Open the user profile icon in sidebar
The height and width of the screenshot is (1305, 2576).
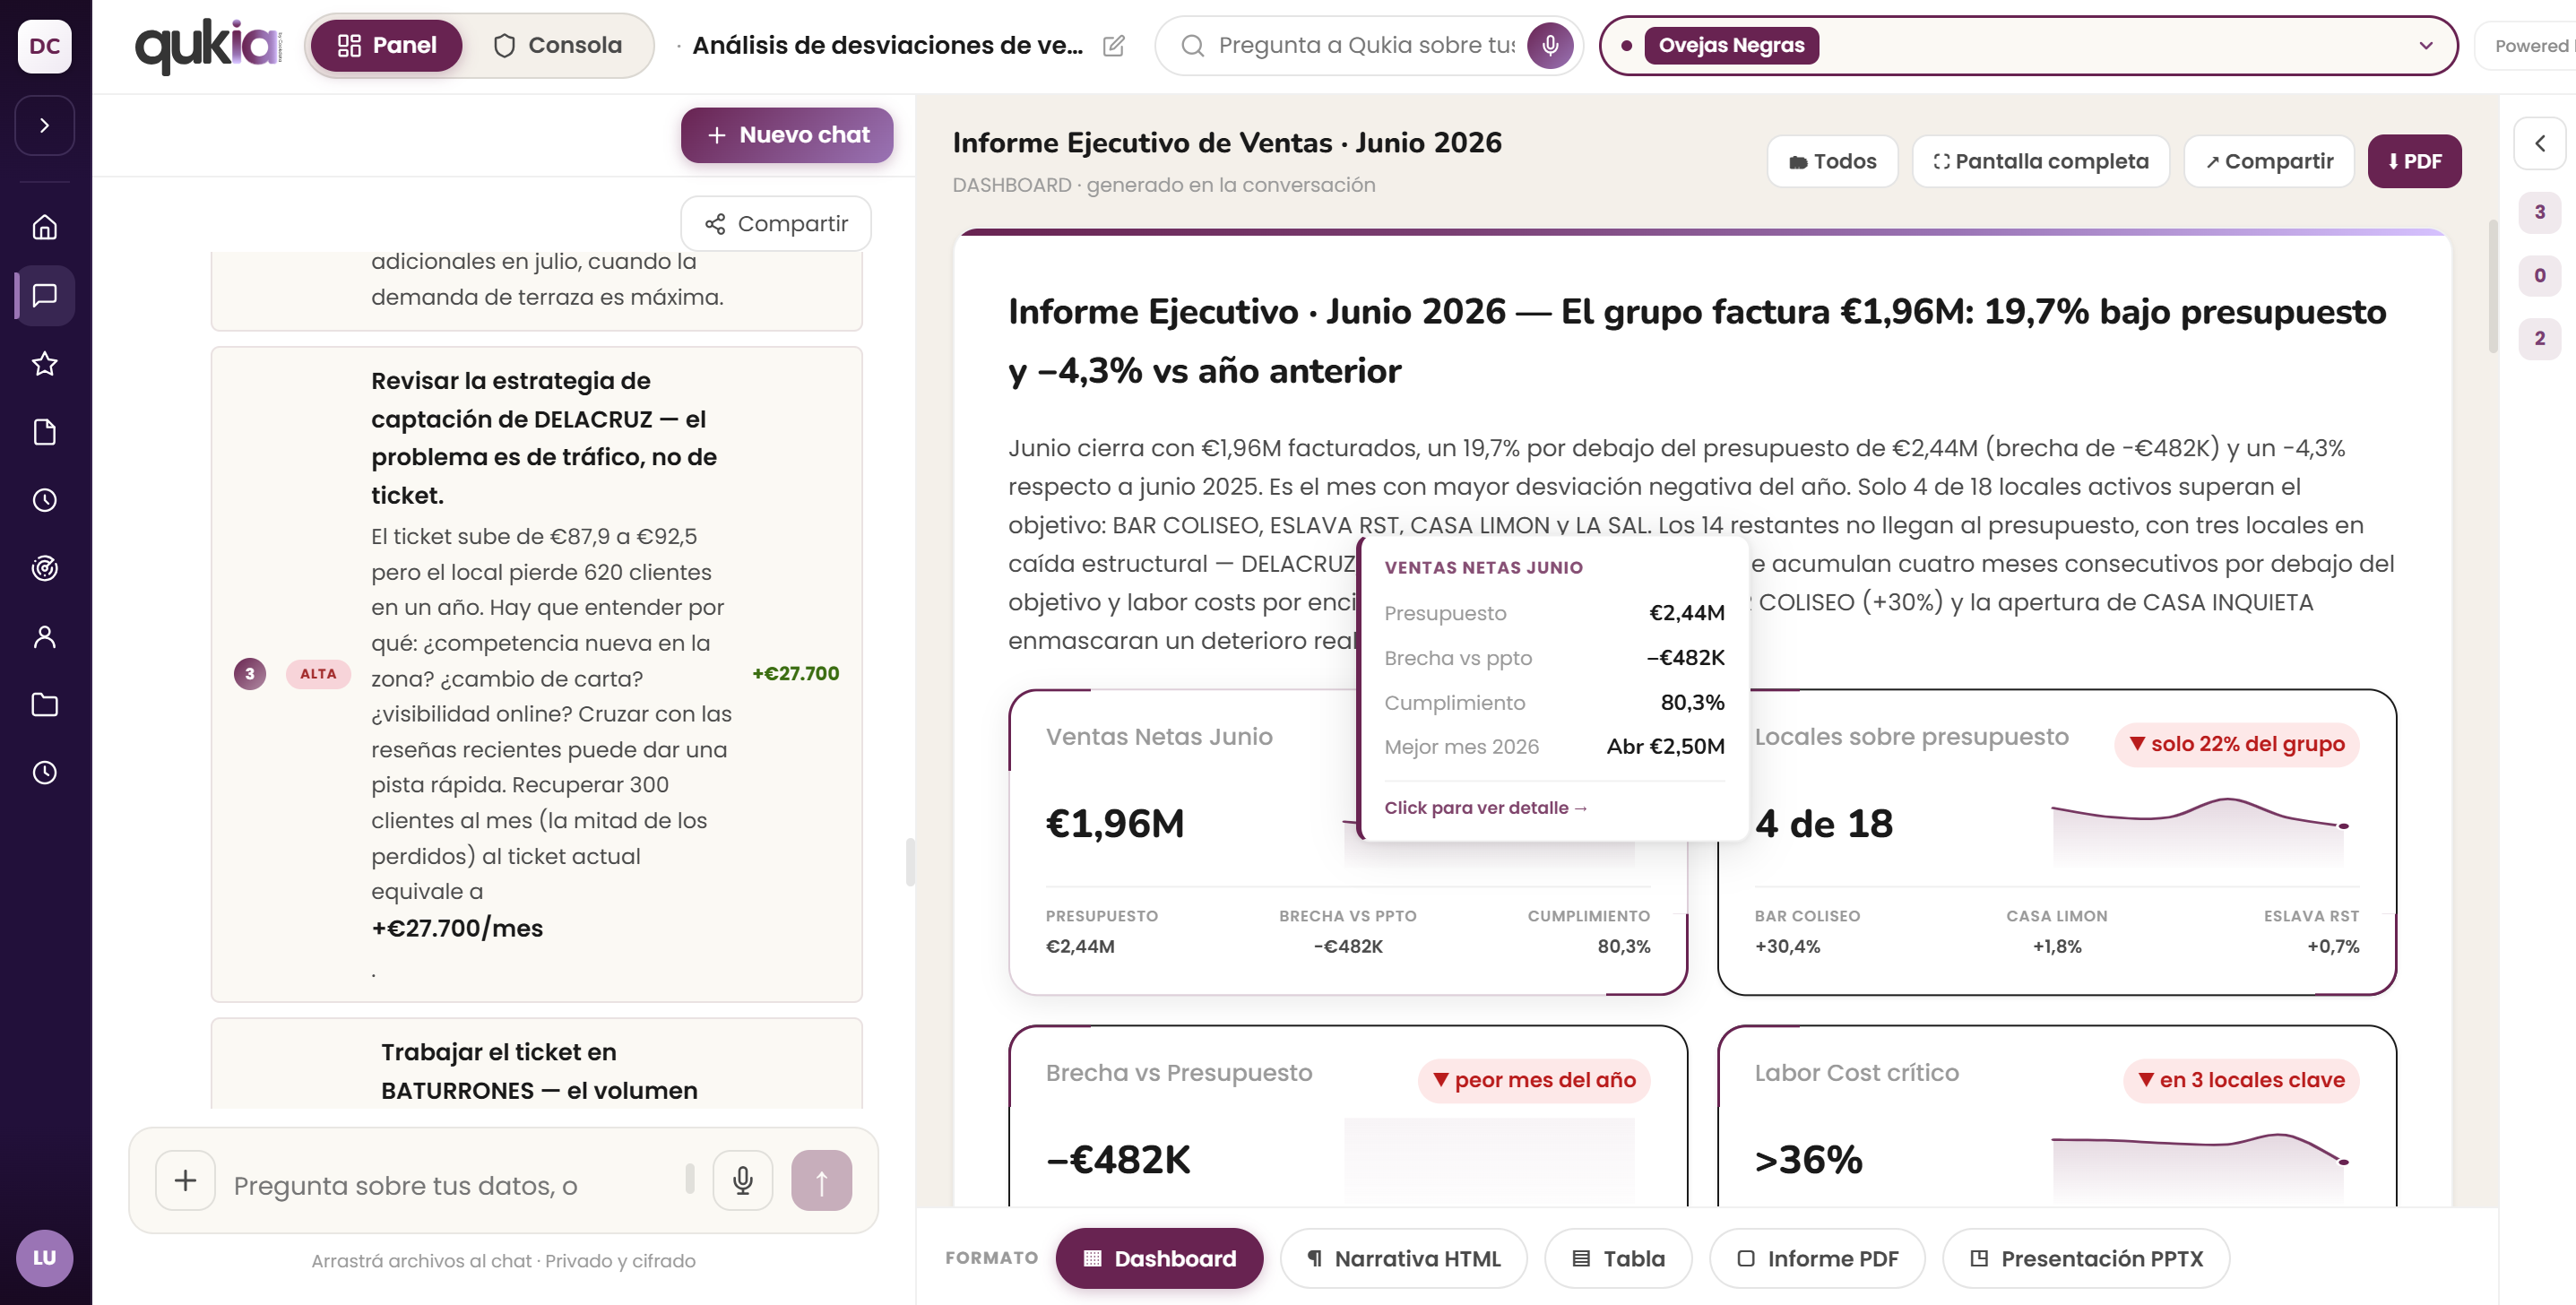pyautogui.click(x=44, y=636)
